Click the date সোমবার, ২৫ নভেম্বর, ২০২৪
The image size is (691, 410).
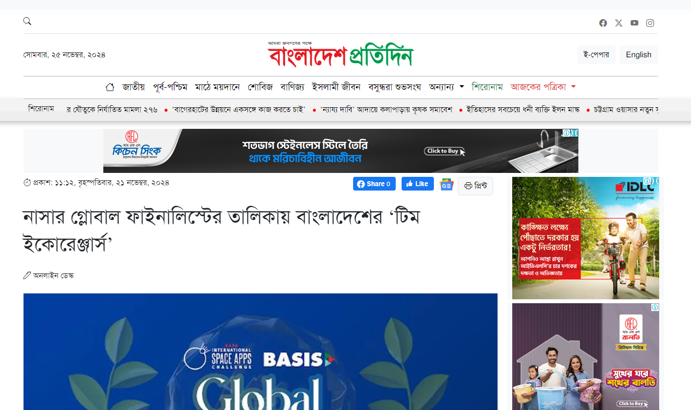pos(64,55)
